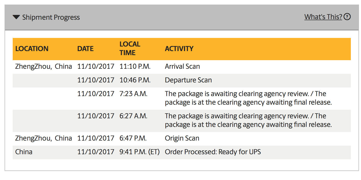The image size is (361, 180).
Task: Click the What's This? link
Action: point(323,17)
